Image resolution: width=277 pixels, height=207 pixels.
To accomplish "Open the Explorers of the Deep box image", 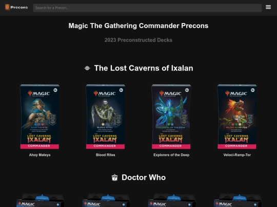I will coord(171,117).
